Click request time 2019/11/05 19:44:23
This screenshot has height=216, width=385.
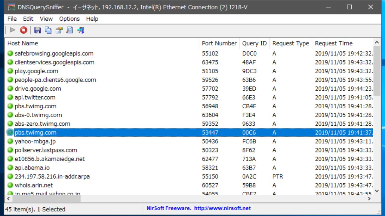[344, 88]
